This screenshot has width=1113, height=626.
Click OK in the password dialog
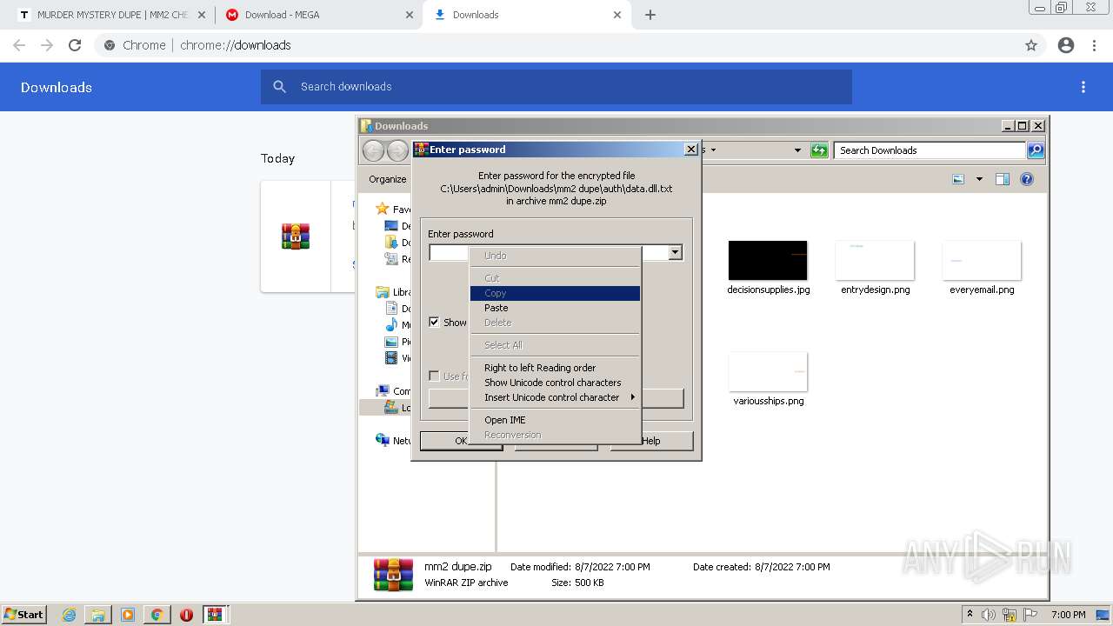click(461, 441)
